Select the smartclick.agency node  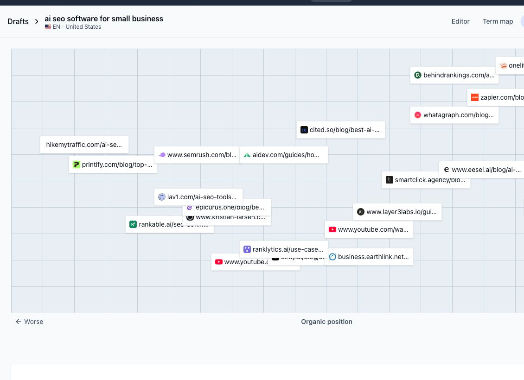(426, 180)
